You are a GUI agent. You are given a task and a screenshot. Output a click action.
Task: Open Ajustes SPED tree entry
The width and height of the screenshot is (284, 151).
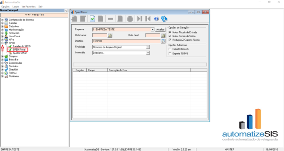[x=19, y=53]
